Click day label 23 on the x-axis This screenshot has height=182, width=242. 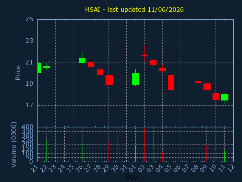[52, 168]
